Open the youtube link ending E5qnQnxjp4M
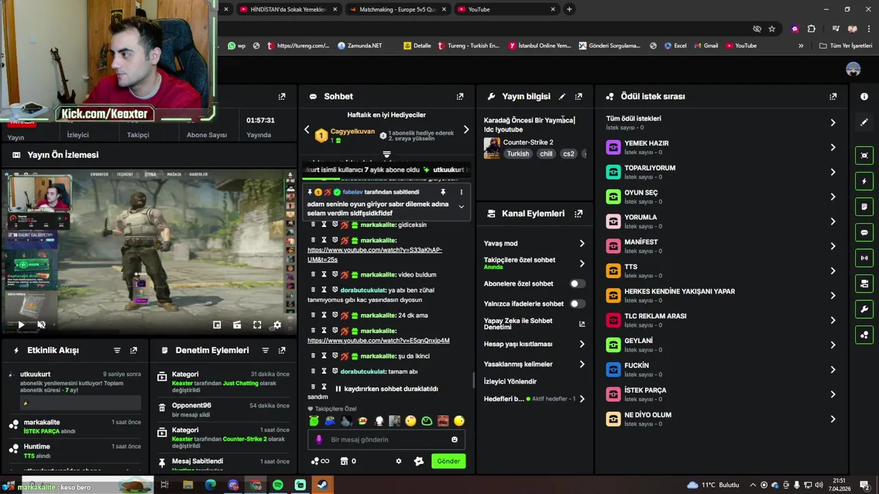This screenshot has height=494, width=879. coord(378,341)
